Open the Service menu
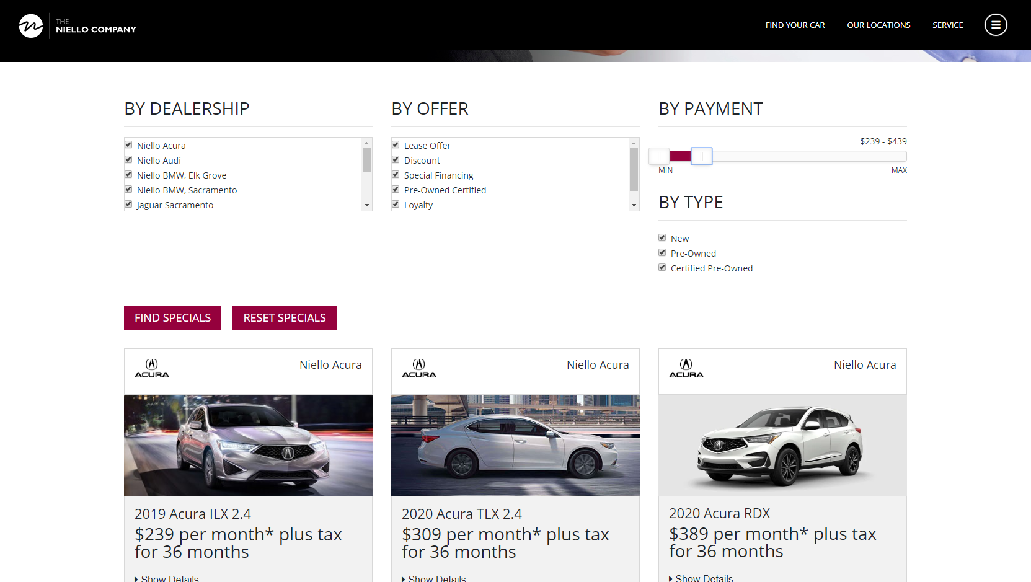The height and width of the screenshot is (582, 1031). (947, 25)
